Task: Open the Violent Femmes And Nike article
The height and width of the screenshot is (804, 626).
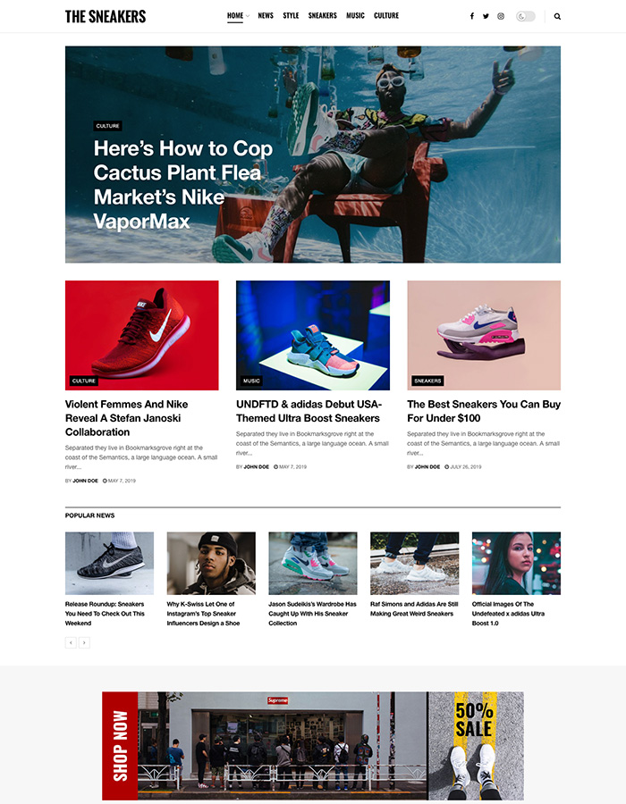Action: pos(126,418)
